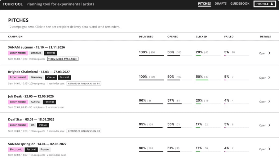Image resolution: width=279 pixels, height=158 pixels.
Task: Click Reminder Unlocks in 3D badge
Action: [x=84, y=84]
